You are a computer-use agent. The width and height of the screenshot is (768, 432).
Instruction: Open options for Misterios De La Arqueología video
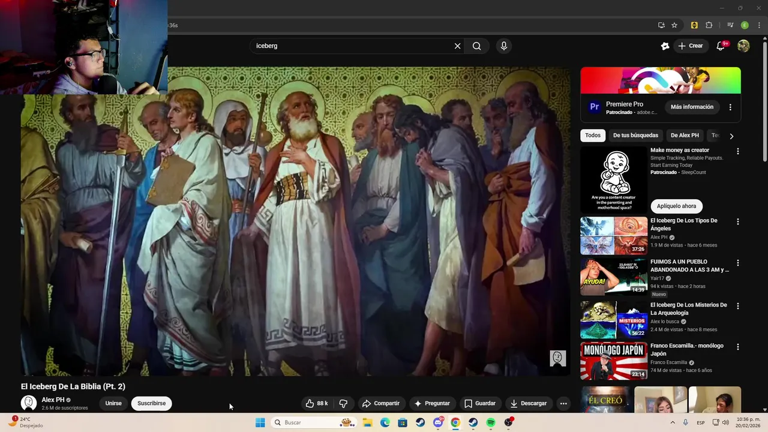point(738,306)
